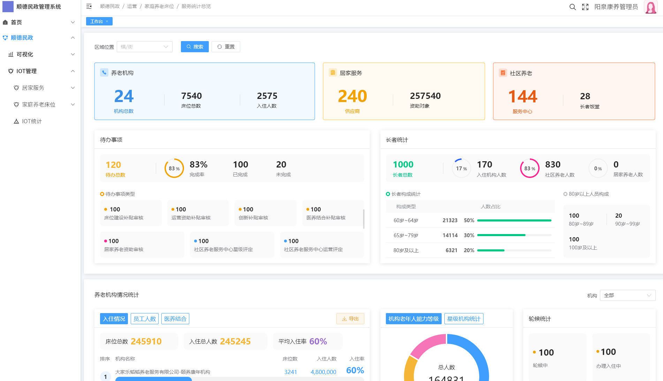Click the 医养结合补贴审核 todo card
663x381 pixels.
pyautogui.click(x=333, y=213)
